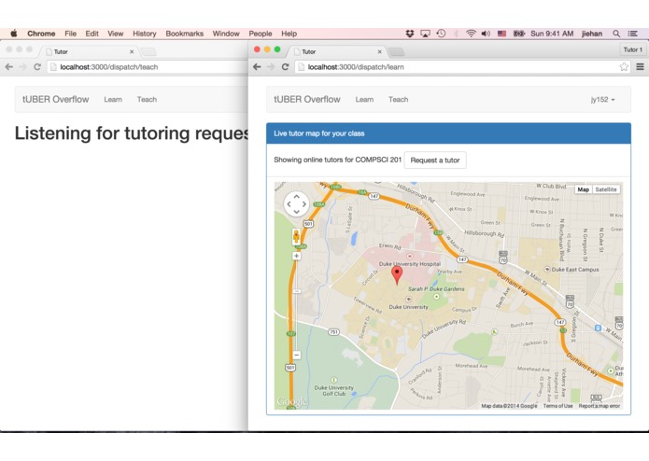This screenshot has height=461, width=649.
Task: Click the battery status icon
Action: [x=519, y=34]
